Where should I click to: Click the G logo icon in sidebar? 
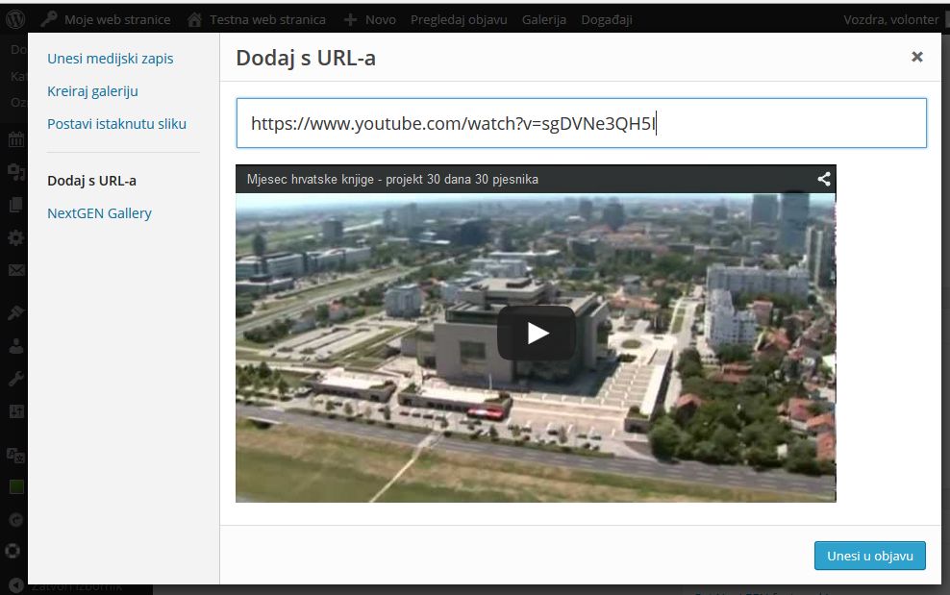coord(15,519)
